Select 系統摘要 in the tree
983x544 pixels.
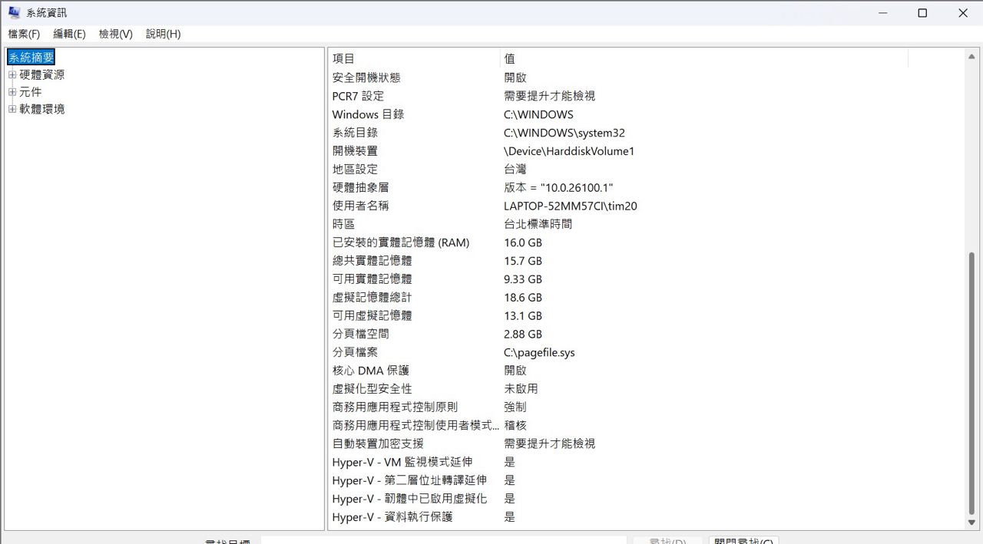(31, 58)
